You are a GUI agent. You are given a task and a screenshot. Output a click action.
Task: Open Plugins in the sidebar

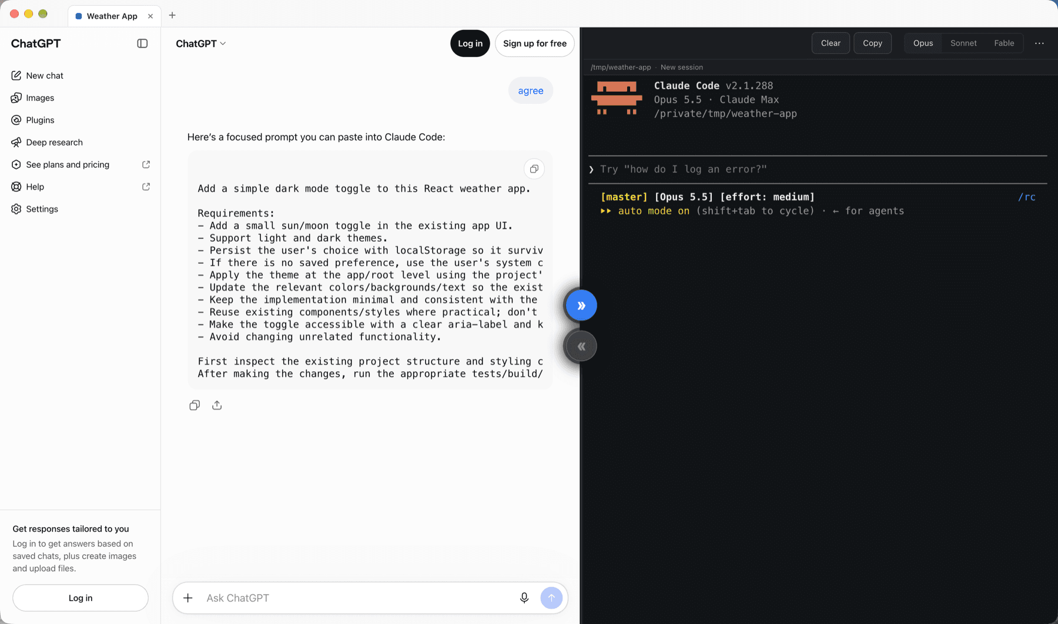pos(40,120)
